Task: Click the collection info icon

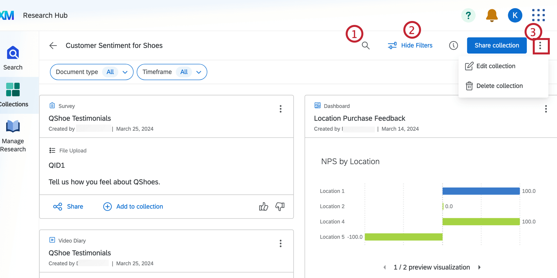Action: pyautogui.click(x=453, y=46)
